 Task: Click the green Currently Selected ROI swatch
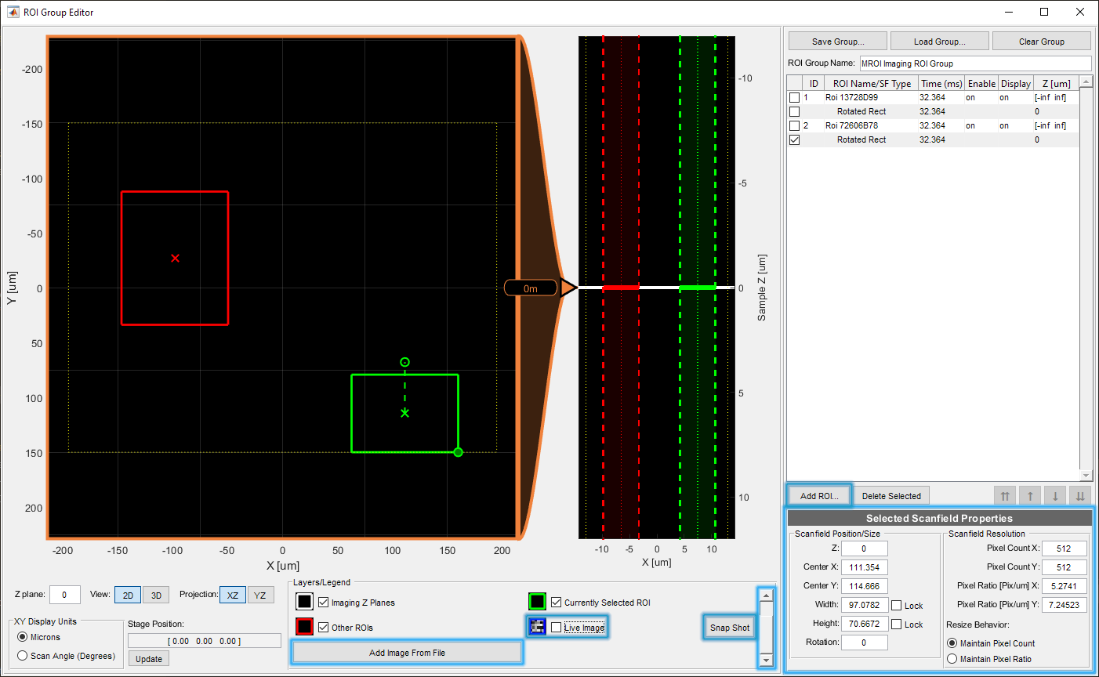pos(537,602)
